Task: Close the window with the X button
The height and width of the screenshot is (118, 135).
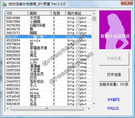Action: 127,3
